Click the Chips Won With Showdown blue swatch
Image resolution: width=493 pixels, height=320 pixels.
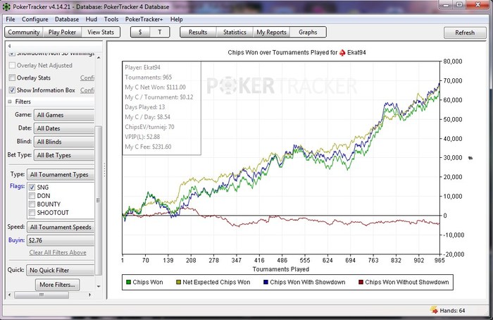pyautogui.click(x=266, y=282)
